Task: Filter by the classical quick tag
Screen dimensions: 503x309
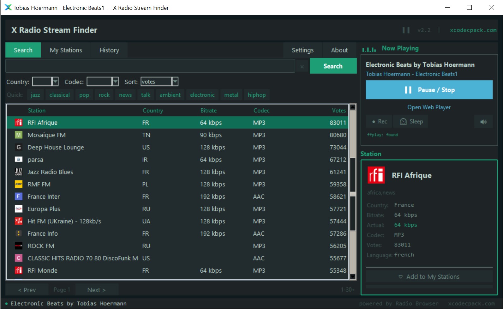Action: click(x=60, y=95)
